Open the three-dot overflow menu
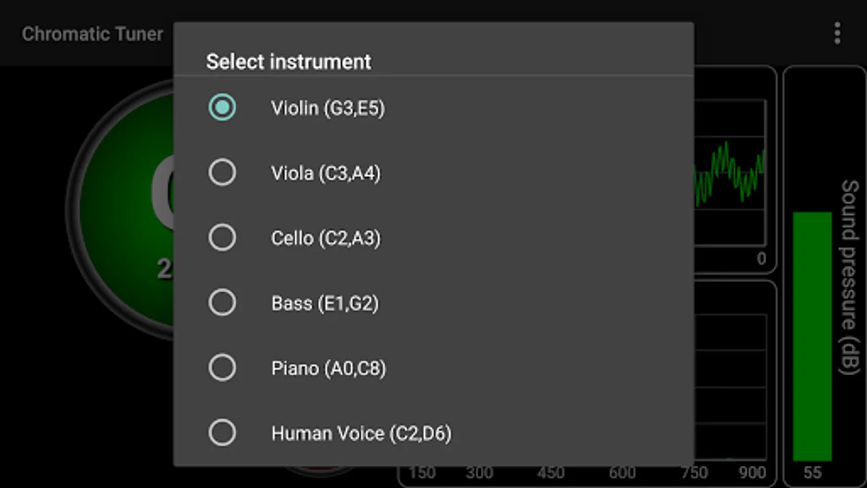This screenshot has height=488, width=867. (x=837, y=34)
